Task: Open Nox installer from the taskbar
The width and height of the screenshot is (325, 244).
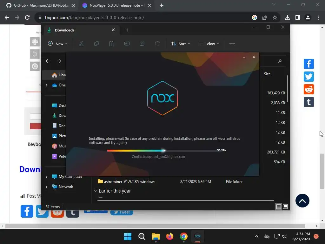Action: 197,236
